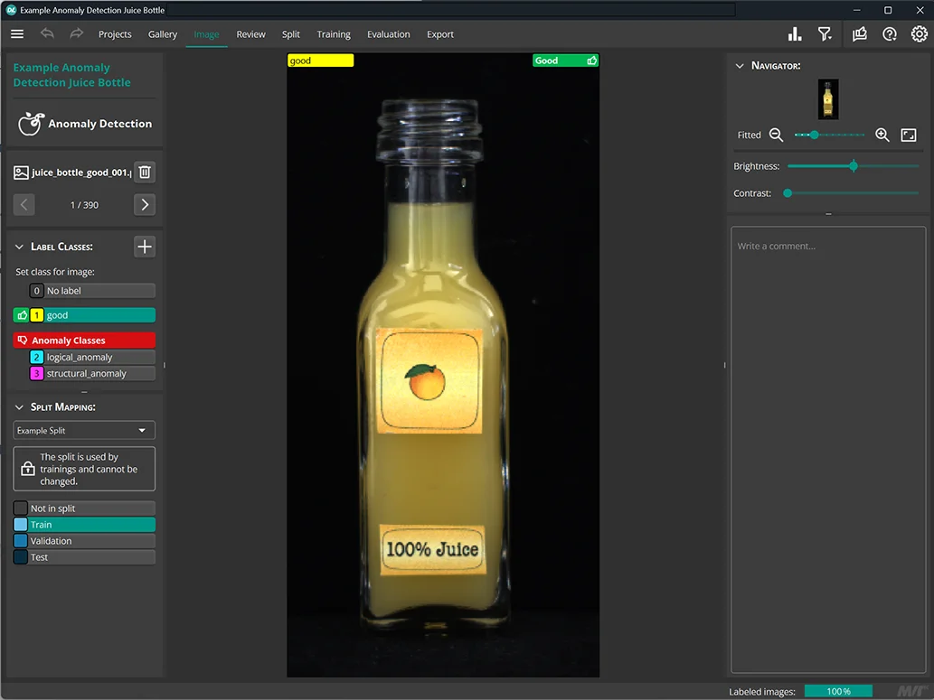Open the help question mark icon
The height and width of the screenshot is (700, 934).
pyautogui.click(x=890, y=34)
